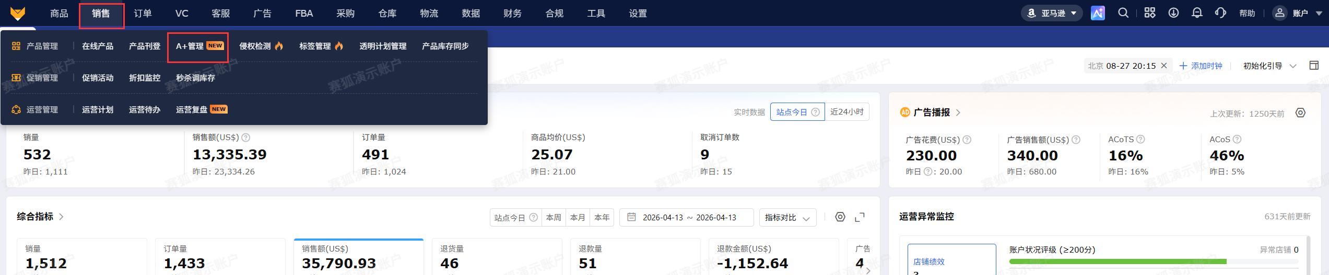Open the 订单 top menu

[x=143, y=14]
